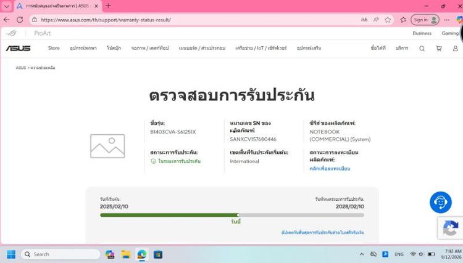
Task: Go to the Gaming section
Action: coord(450,33)
